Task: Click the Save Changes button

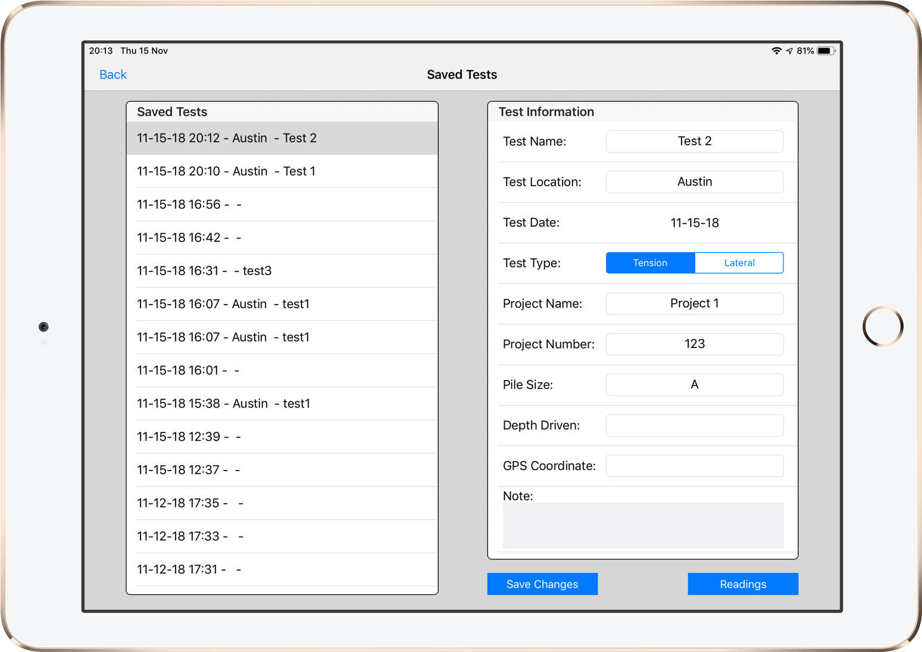Action: [x=542, y=584]
